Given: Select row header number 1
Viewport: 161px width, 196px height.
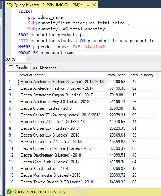Looking at the screenshot, I should click(13, 82).
